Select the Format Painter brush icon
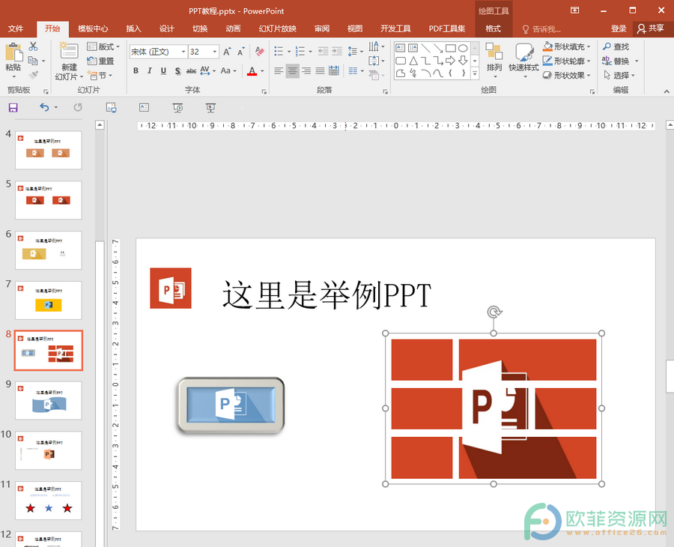The image size is (674, 547). [x=33, y=75]
